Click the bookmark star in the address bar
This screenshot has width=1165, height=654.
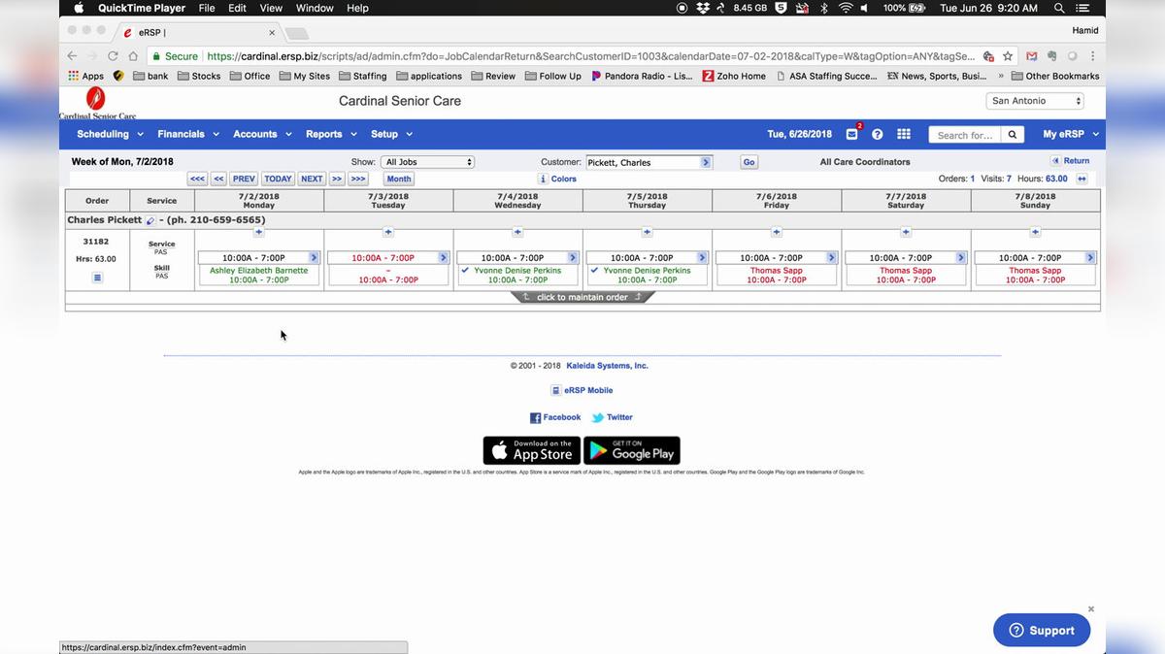coord(1007,56)
